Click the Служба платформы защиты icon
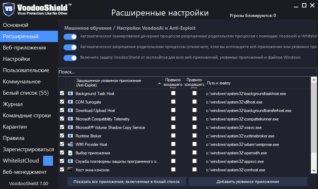This screenshot has width=318, height=189. click(x=70, y=161)
